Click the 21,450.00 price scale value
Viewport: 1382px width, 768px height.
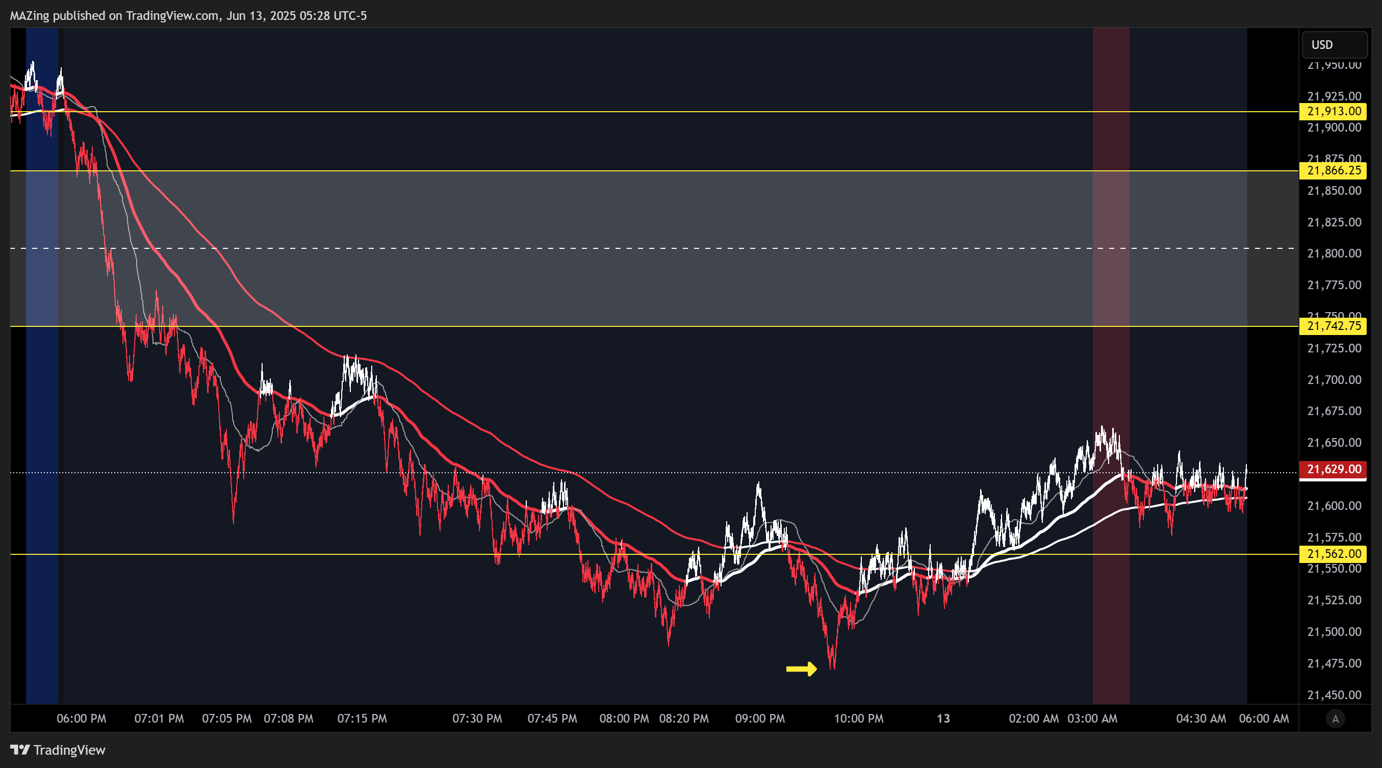[1334, 695]
